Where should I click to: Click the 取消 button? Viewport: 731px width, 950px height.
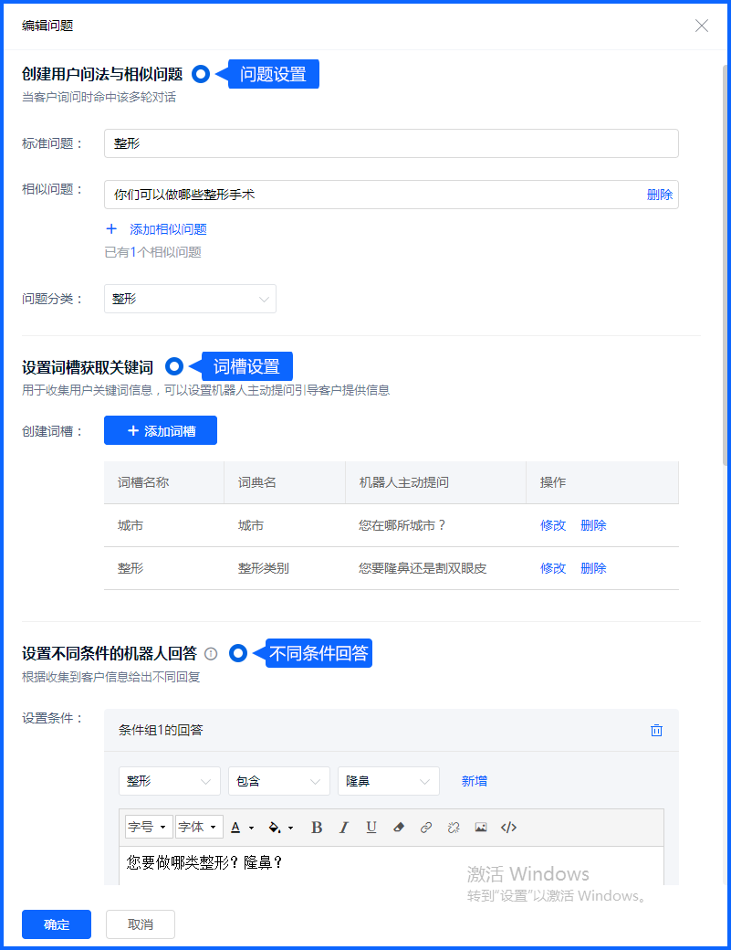(x=141, y=924)
